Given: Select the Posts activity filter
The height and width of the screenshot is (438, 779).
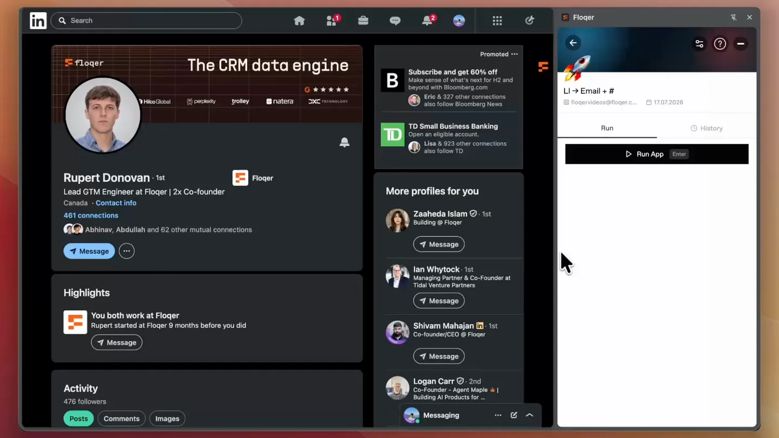Looking at the screenshot, I should (x=78, y=419).
